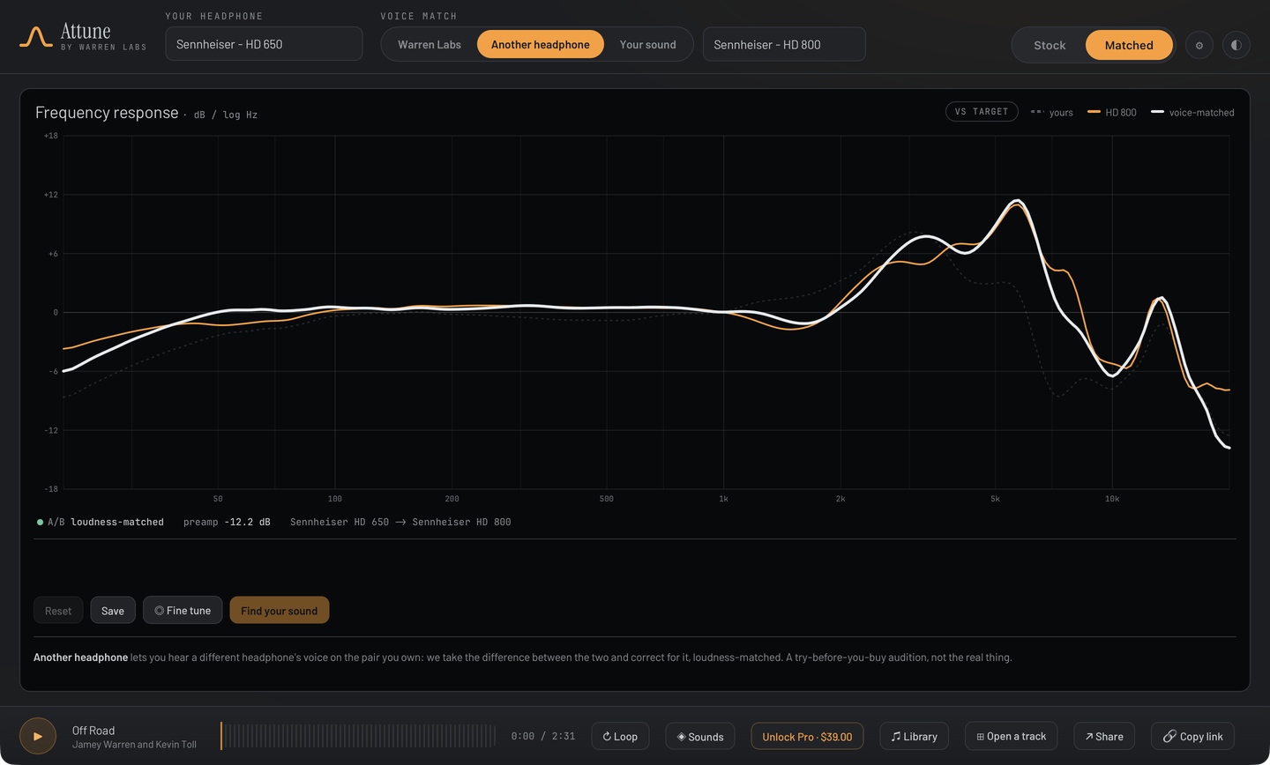The width and height of the screenshot is (1270, 765).
Task: Save the current voice match
Action: tap(113, 610)
